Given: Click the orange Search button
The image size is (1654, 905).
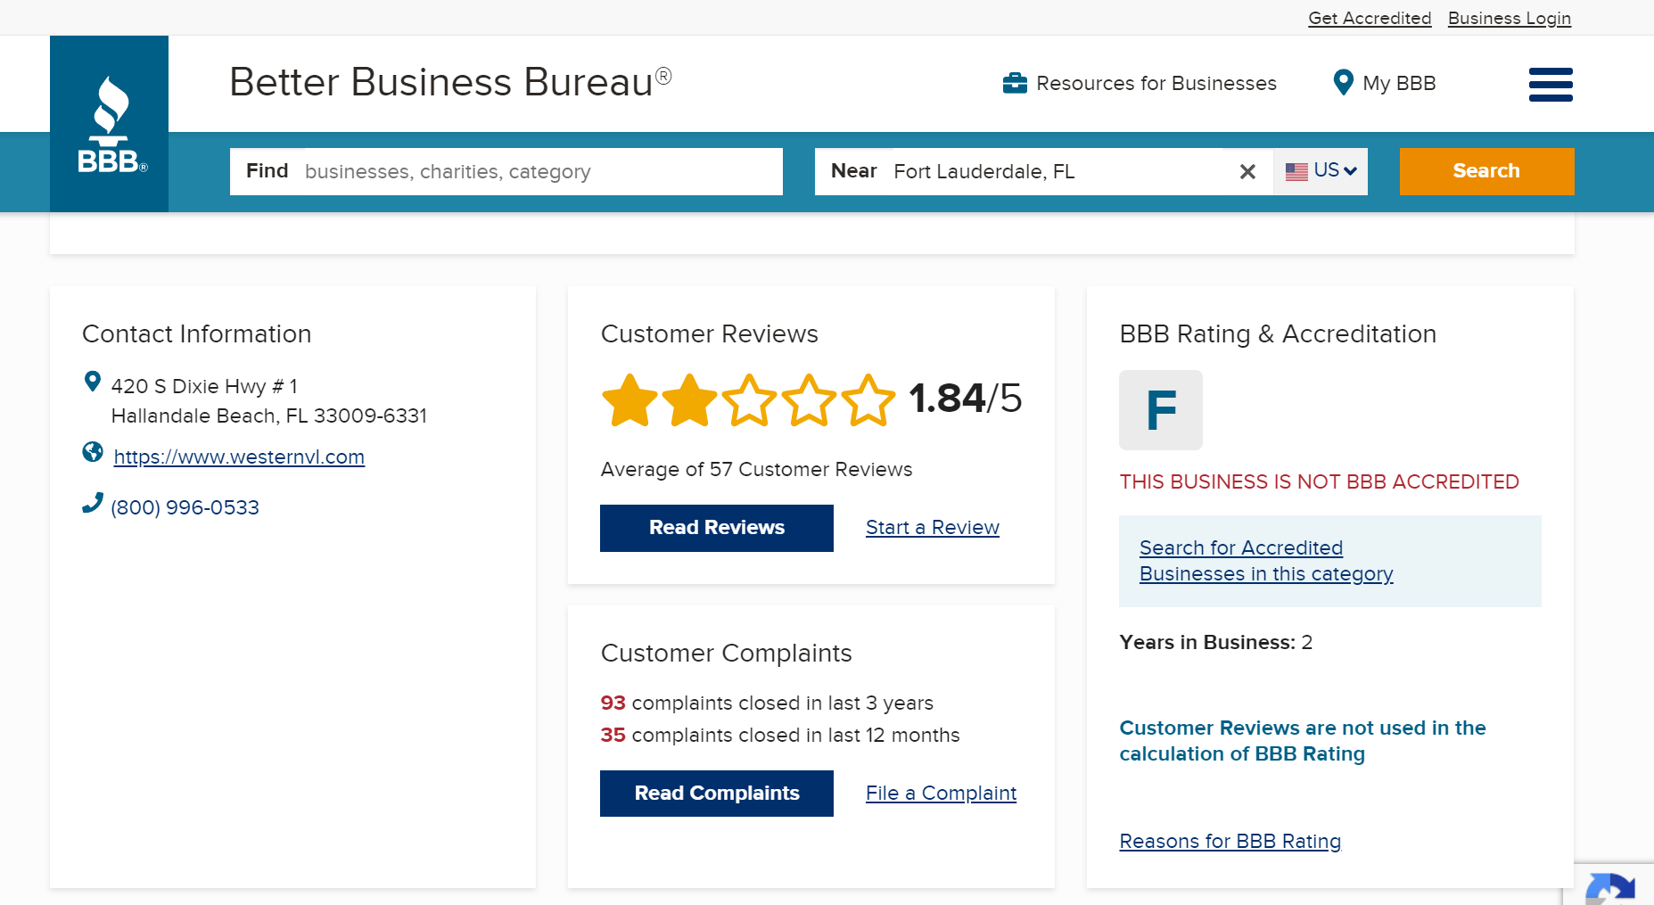Looking at the screenshot, I should 1486,171.
